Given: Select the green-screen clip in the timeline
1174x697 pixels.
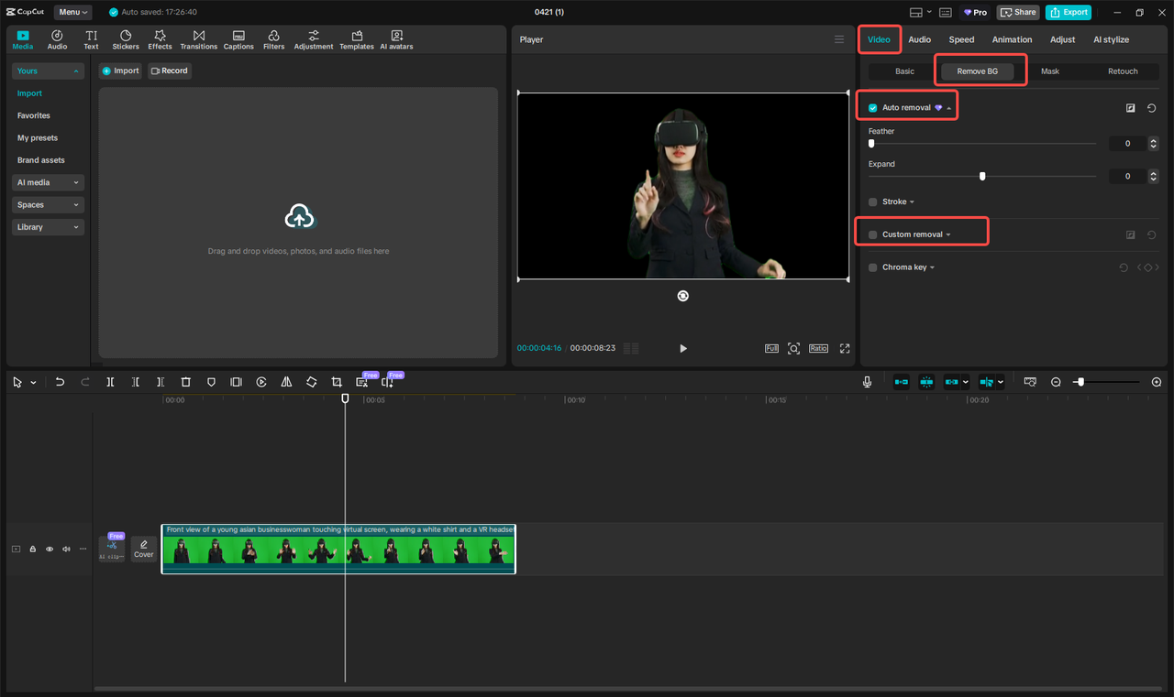Looking at the screenshot, I should click(x=339, y=549).
